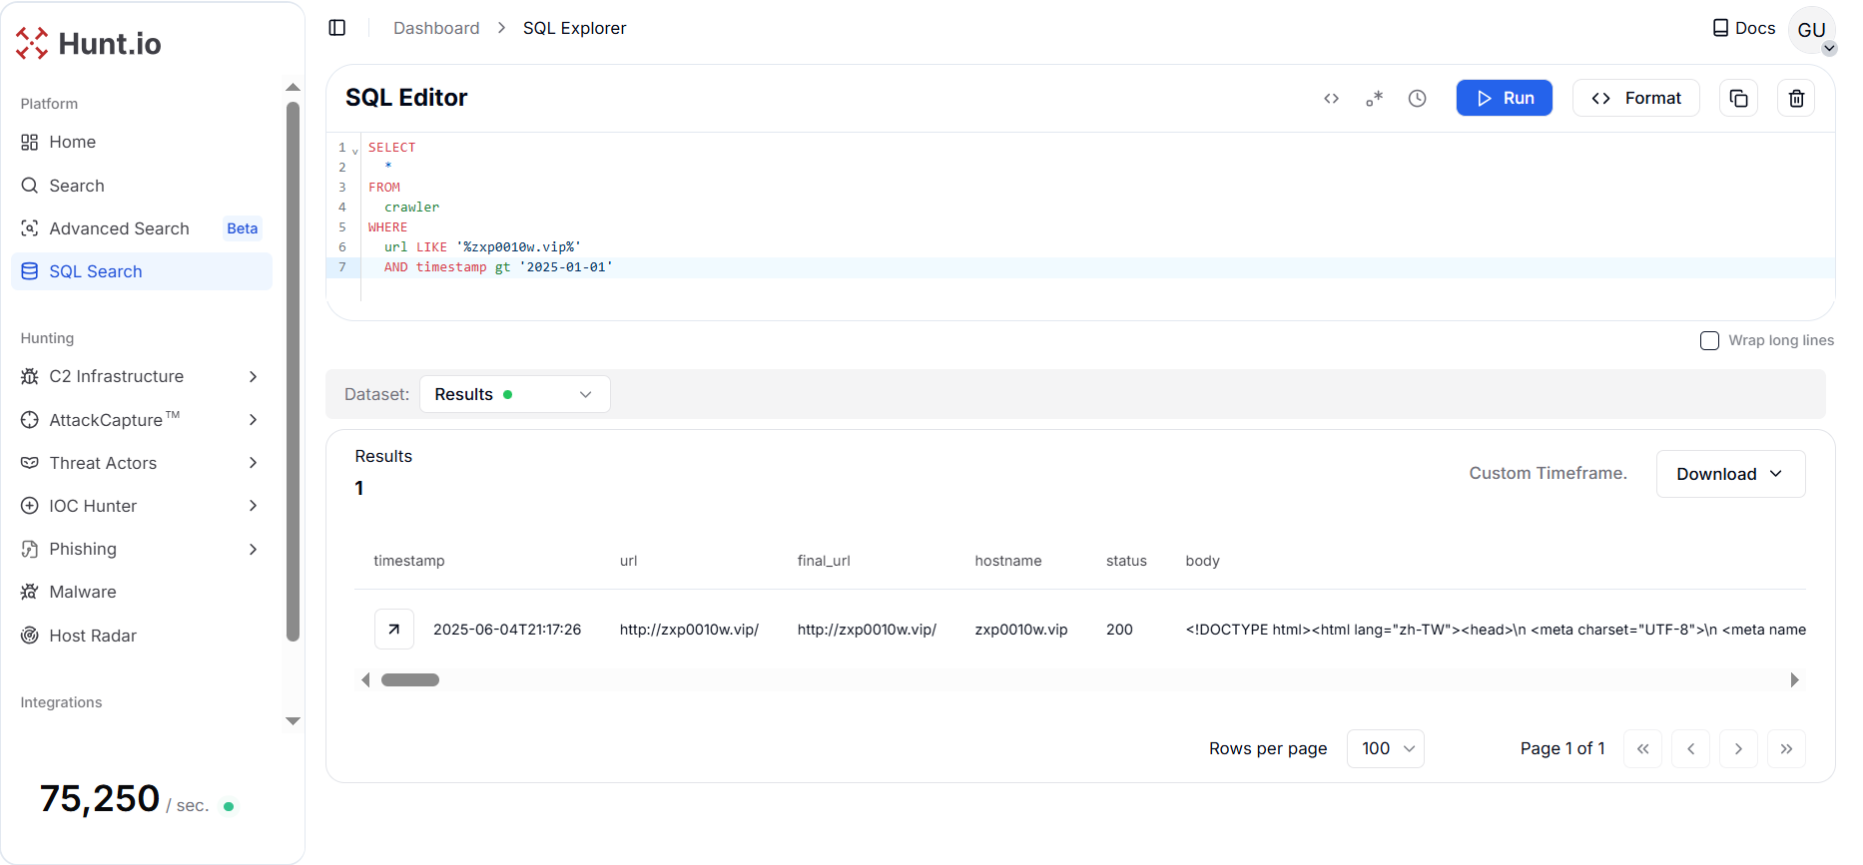
Task: Open the GU user avatar menu
Action: point(1811,30)
